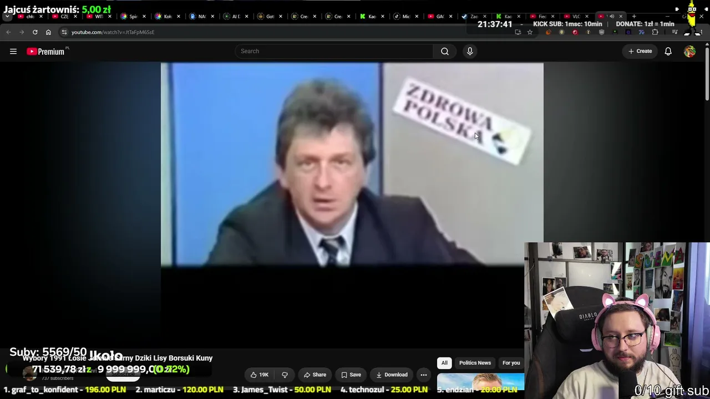Dislike the video with thumbs-down

click(285, 375)
